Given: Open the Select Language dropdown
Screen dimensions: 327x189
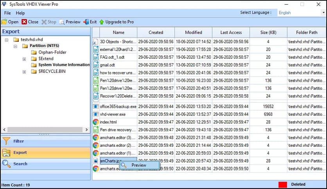Looking at the screenshot, I should [323, 13].
